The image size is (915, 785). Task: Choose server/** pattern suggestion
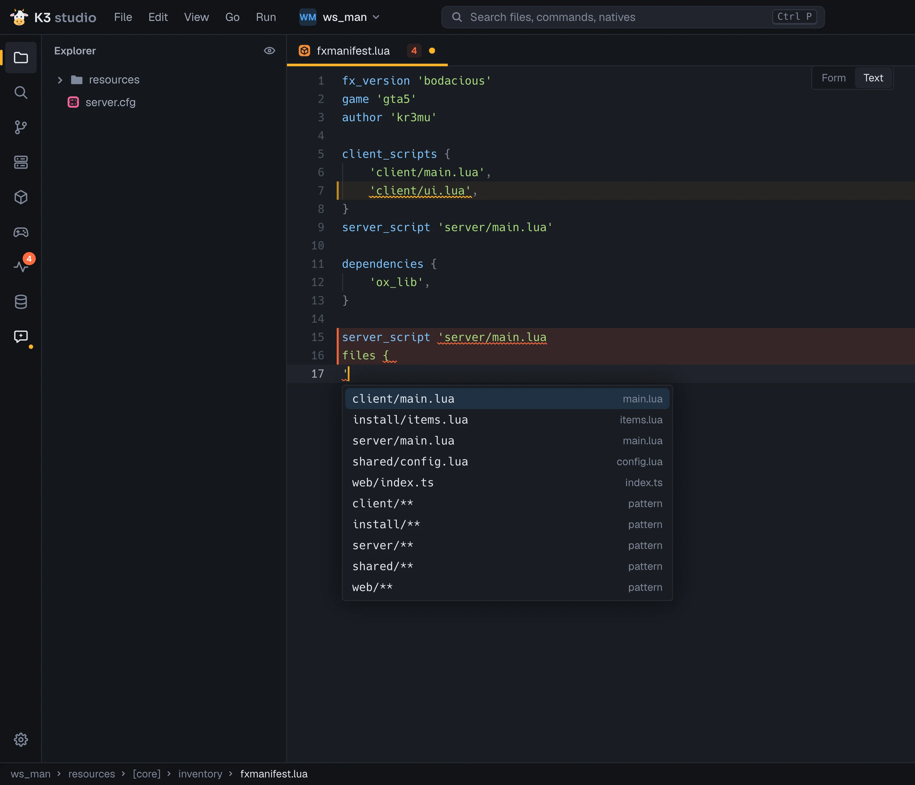click(507, 546)
